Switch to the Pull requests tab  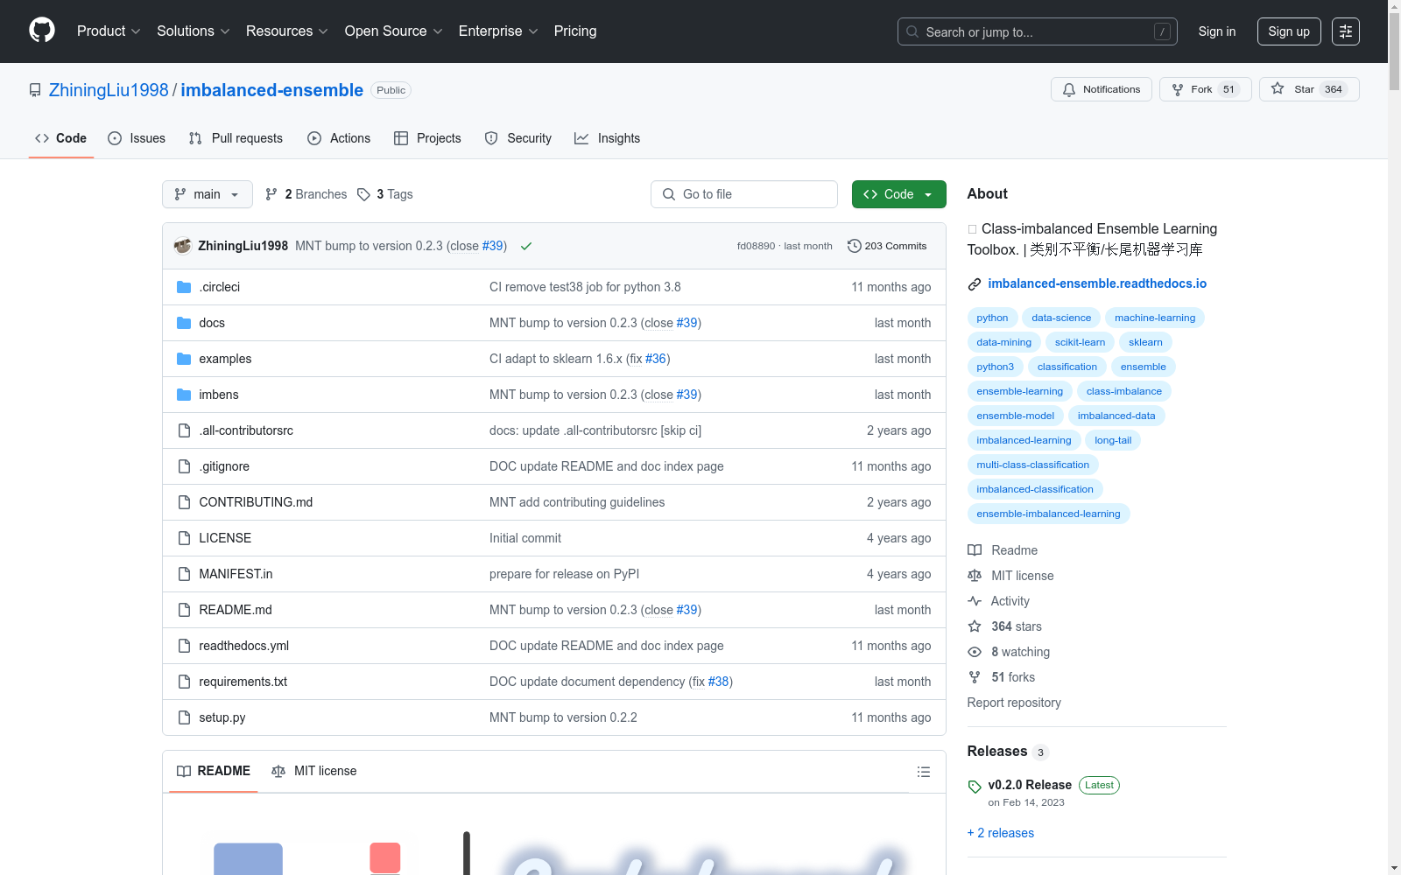pos(236,138)
